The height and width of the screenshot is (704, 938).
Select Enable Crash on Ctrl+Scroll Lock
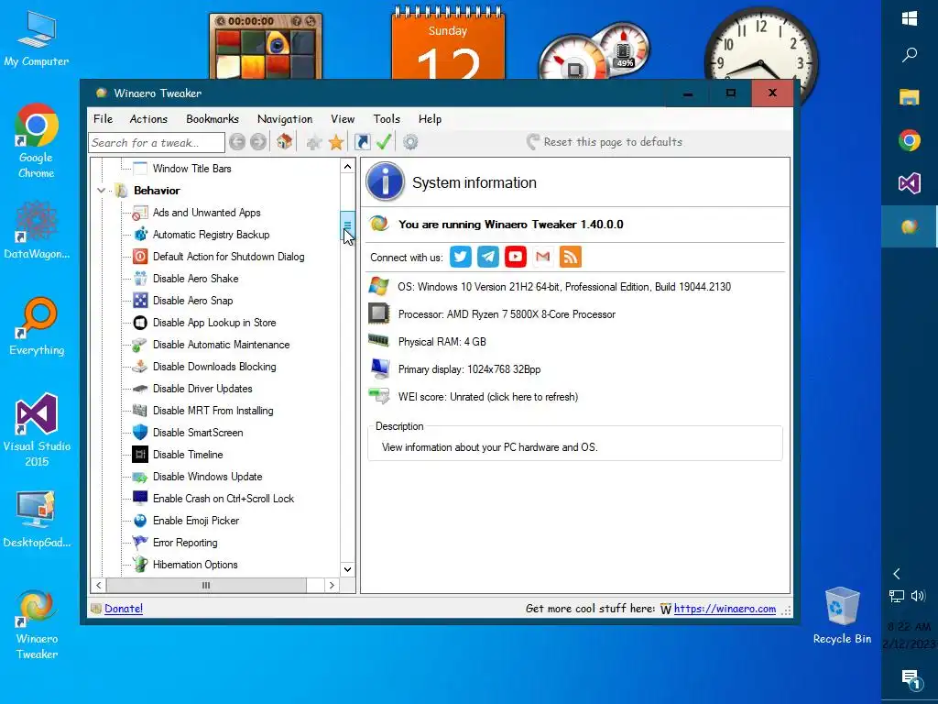[224, 499]
